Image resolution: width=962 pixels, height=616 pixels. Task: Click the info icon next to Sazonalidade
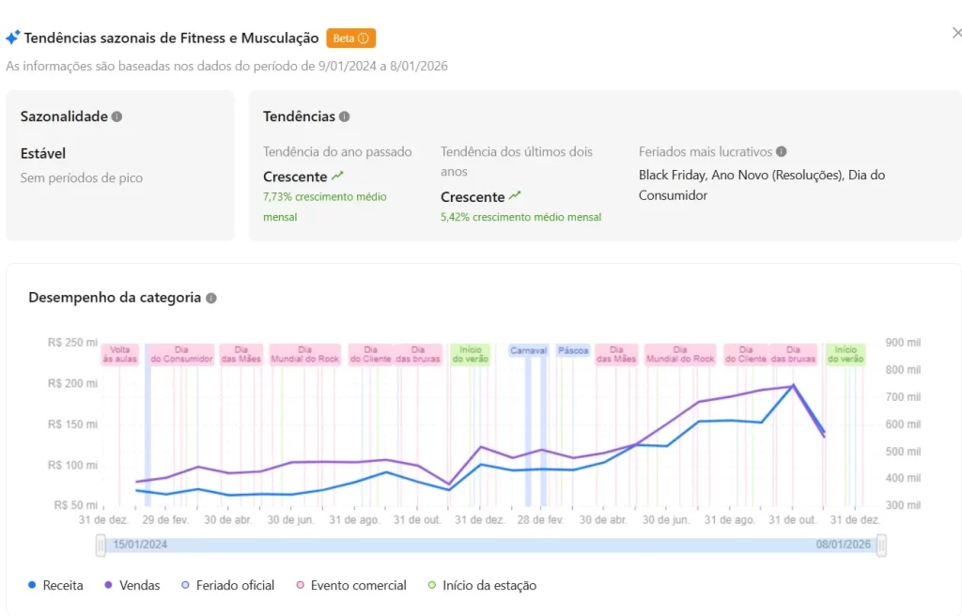point(116,116)
